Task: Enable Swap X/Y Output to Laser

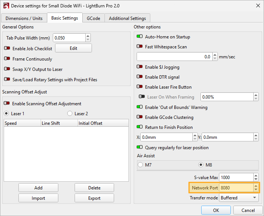Action: coord(7,69)
